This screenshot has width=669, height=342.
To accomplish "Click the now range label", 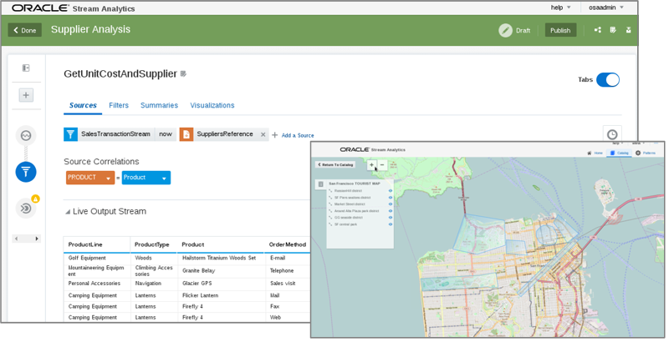I will 166,134.
